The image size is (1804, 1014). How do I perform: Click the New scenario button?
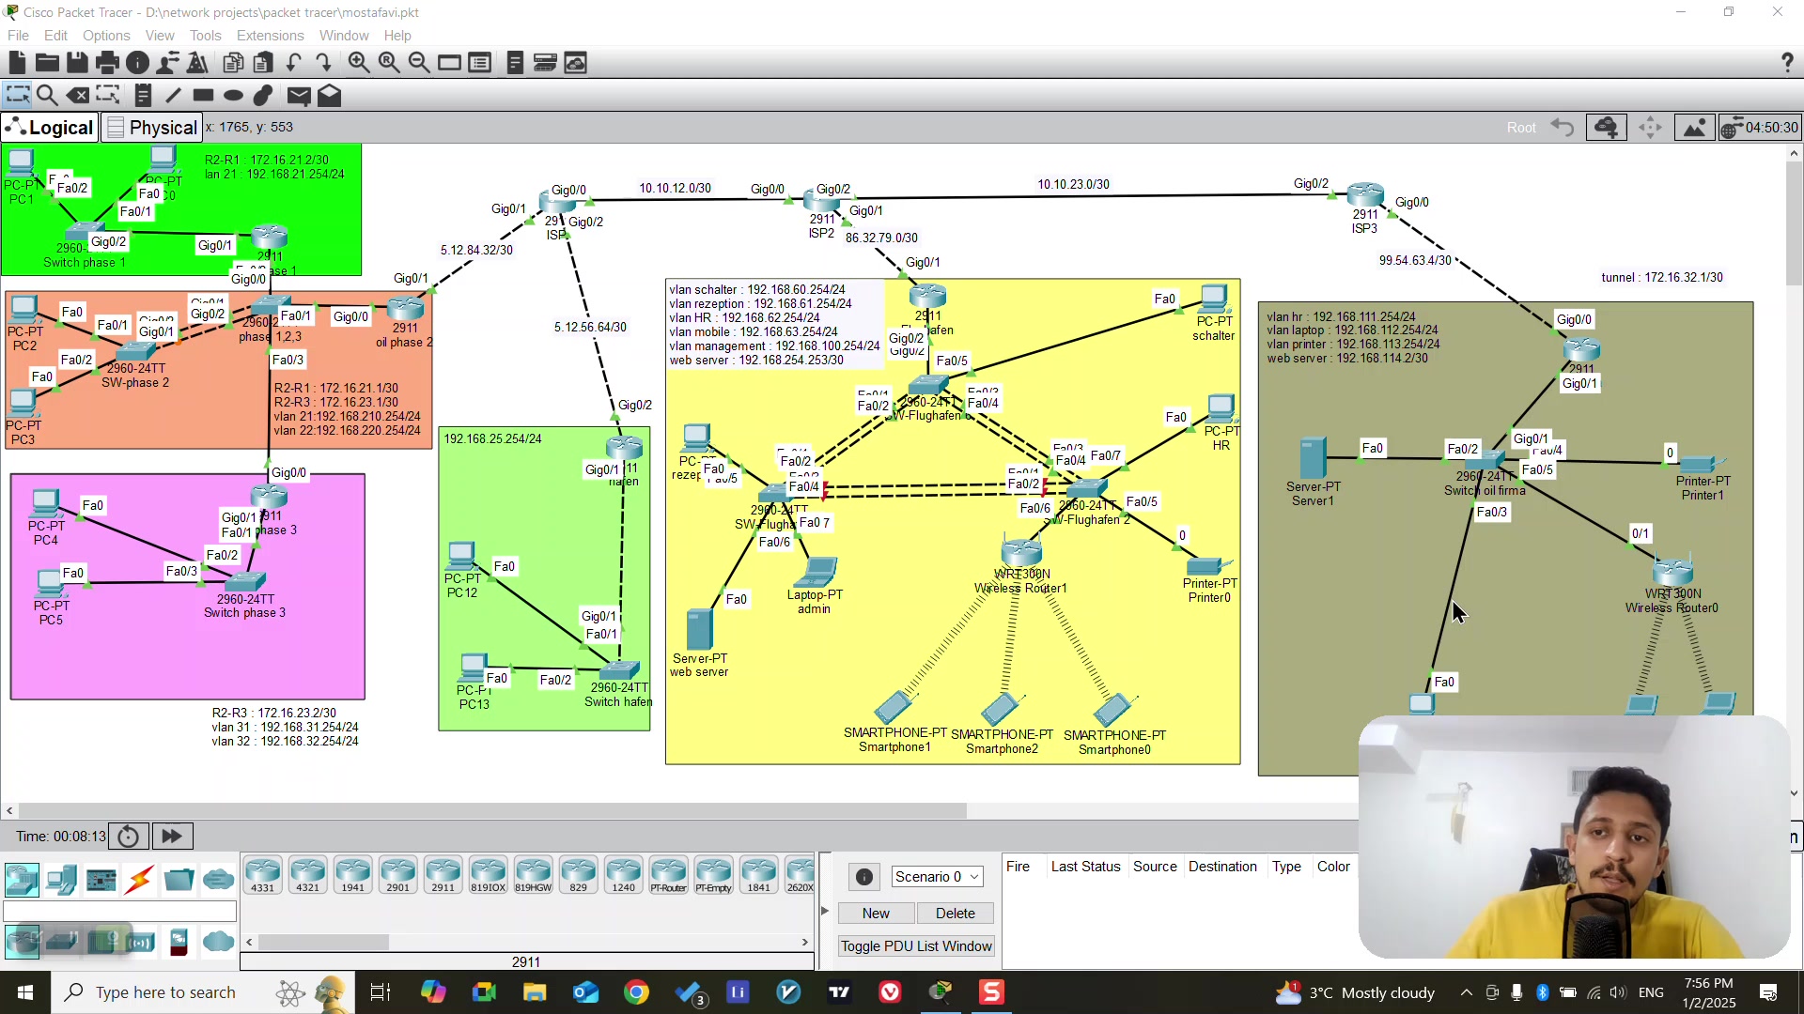click(x=876, y=914)
